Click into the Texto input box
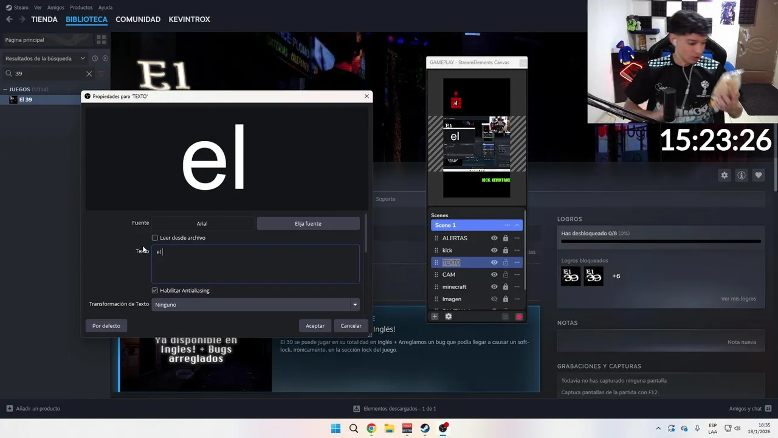 click(255, 265)
